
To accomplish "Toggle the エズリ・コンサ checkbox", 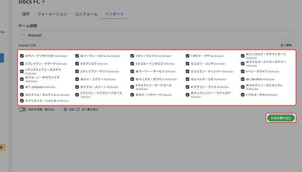I will click(187, 64).
